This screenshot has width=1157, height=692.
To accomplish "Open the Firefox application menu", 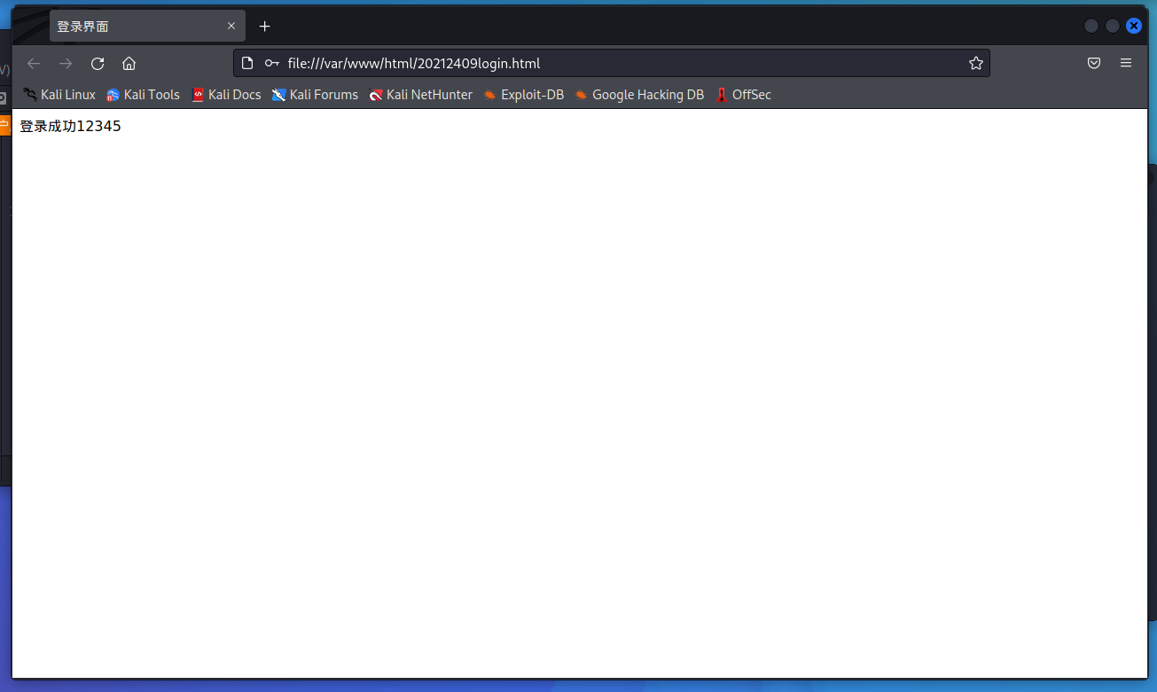I will pos(1126,63).
